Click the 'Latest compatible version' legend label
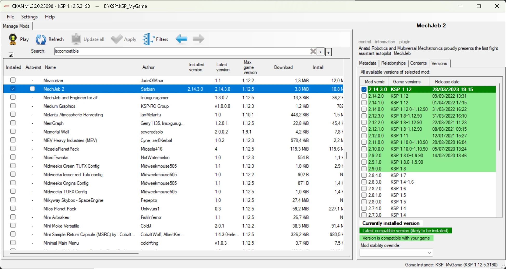This screenshot has height=269, width=506. click(405, 231)
